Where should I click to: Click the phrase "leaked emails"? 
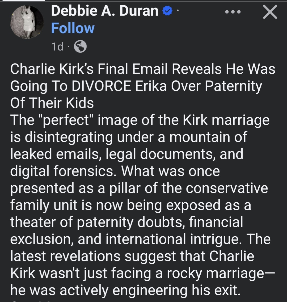pyautogui.click(x=53, y=154)
